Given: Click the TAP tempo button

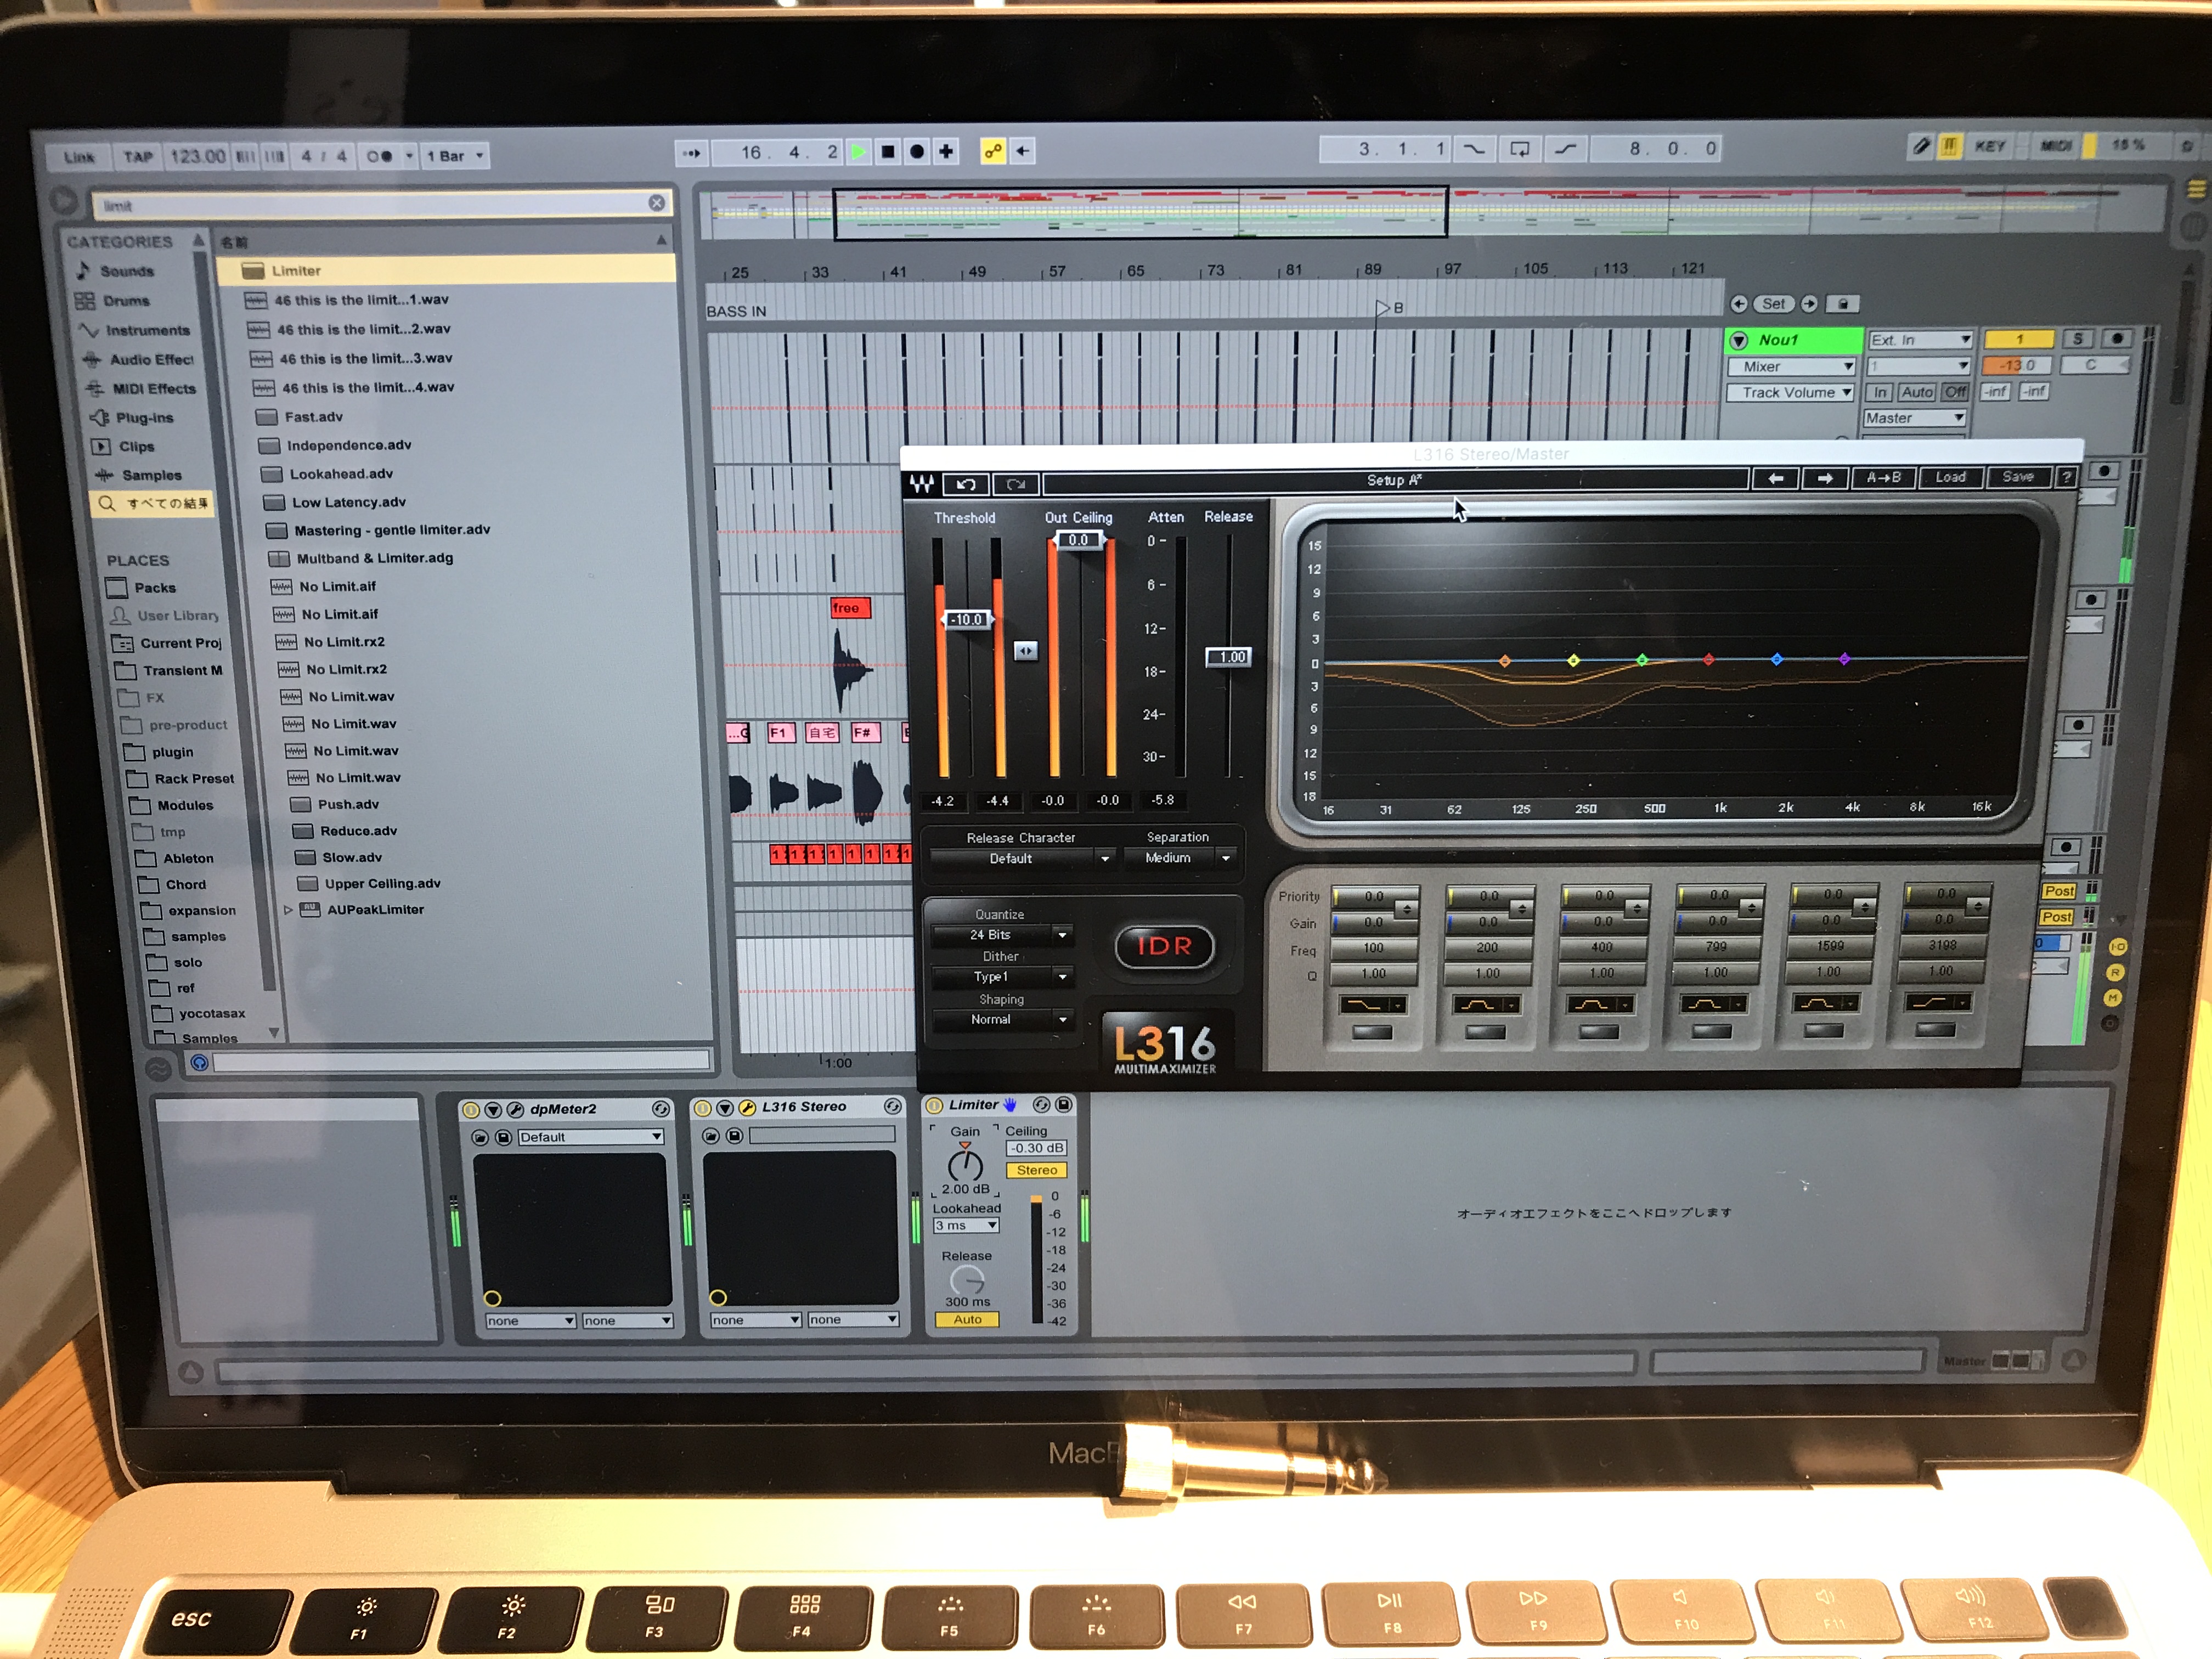Looking at the screenshot, I should point(138,157).
